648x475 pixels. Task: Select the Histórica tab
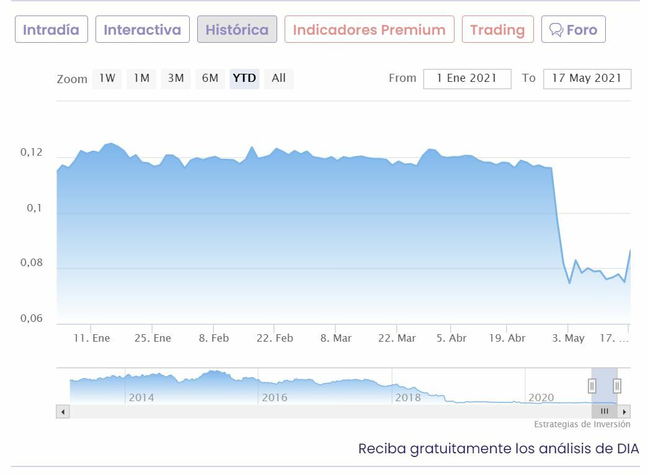(237, 30)
